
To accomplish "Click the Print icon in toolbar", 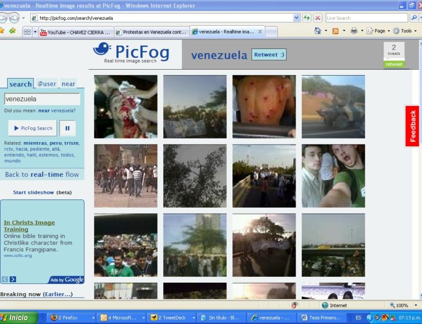I will [x=354, y=31].
